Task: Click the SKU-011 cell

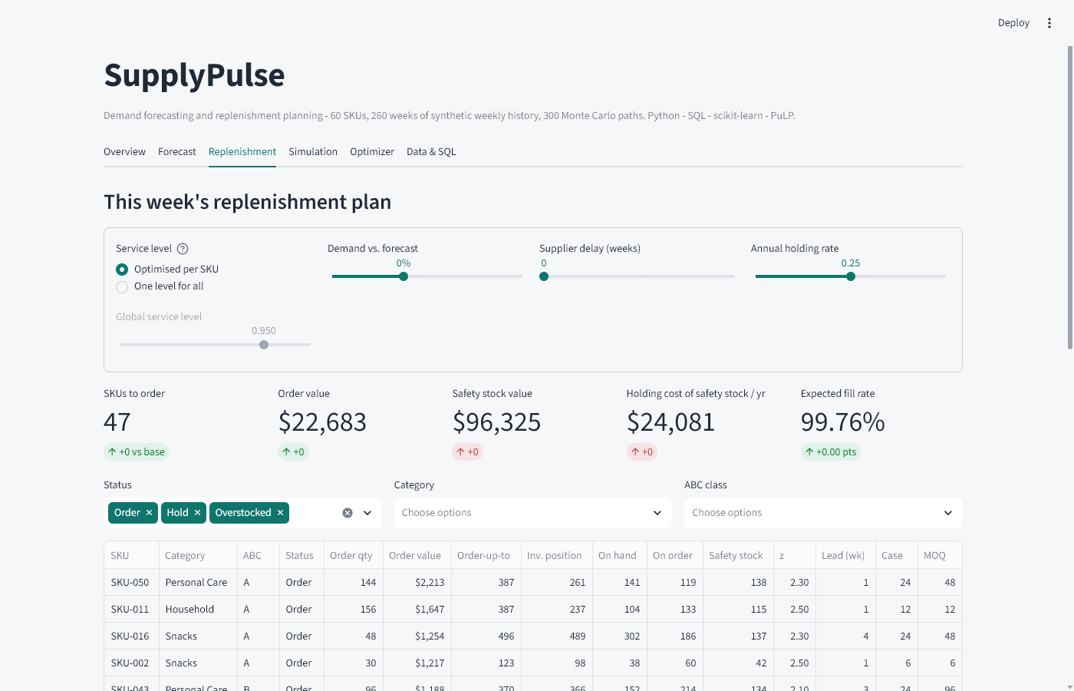Action: (131, 609)
